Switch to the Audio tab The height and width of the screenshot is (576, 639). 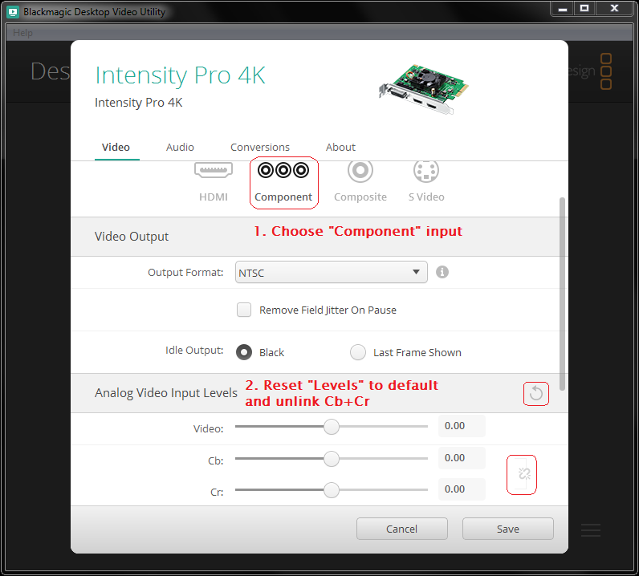(x=180, y=147)
